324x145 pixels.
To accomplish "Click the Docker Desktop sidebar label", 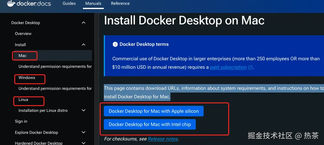I will (x=26, y=23).
